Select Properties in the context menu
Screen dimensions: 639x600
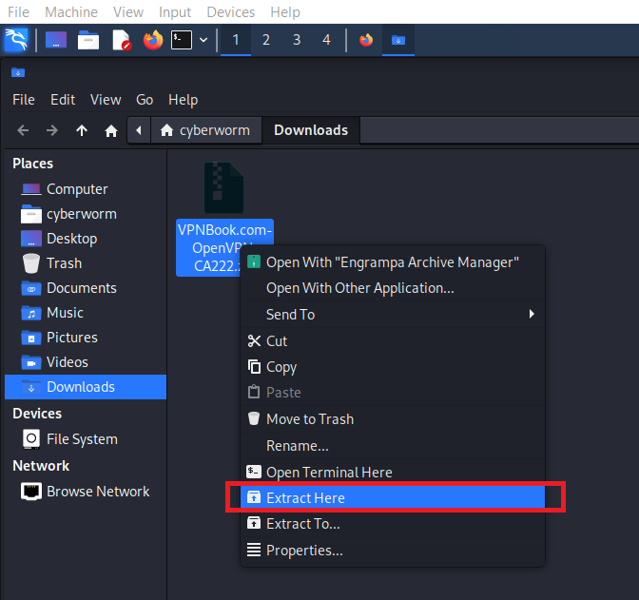tap(304, 551)
